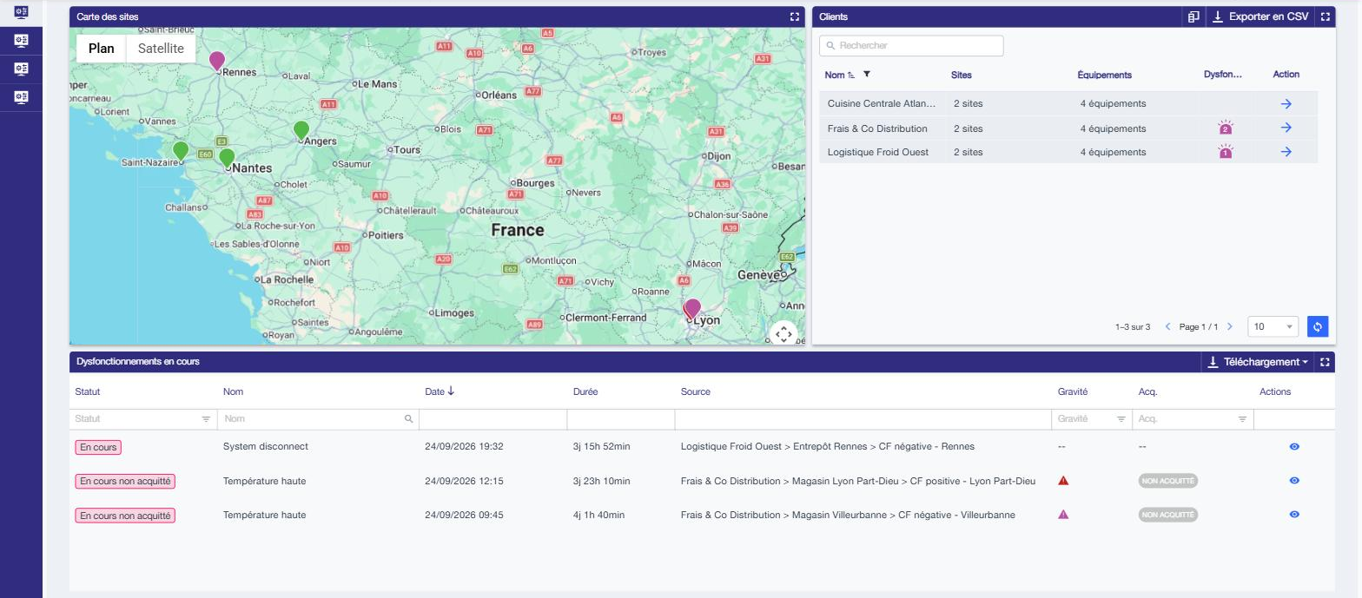The width and height of the screenshot is (1362, 598).
Task: Switch map to Plan view
Action: (x=102, y=49)
